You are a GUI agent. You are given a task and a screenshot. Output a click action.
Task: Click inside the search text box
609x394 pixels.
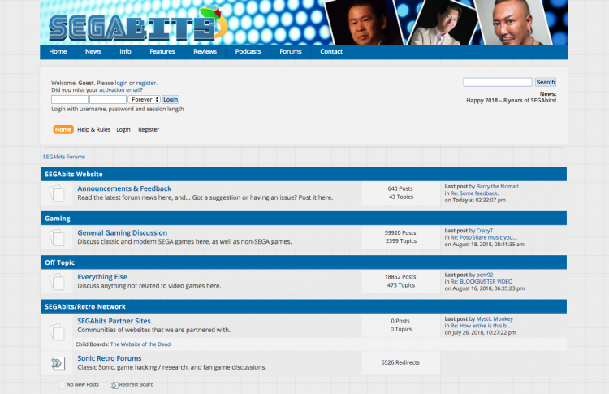pos(498,82)
